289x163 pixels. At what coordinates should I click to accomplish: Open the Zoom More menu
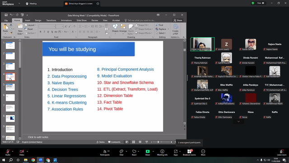click(x=203, y=153)
